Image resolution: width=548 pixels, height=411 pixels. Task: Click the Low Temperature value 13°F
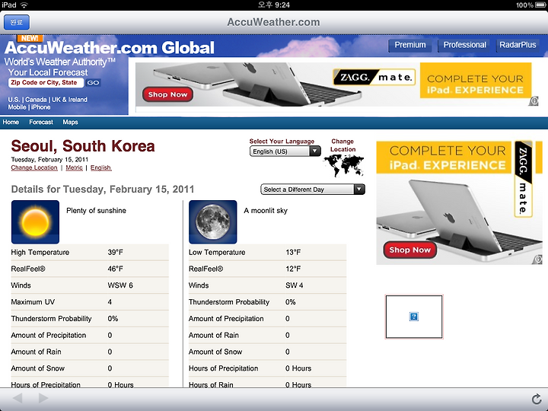coord(293,253)
